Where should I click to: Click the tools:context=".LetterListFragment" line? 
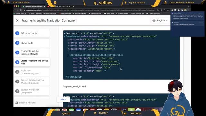[91, 49]
